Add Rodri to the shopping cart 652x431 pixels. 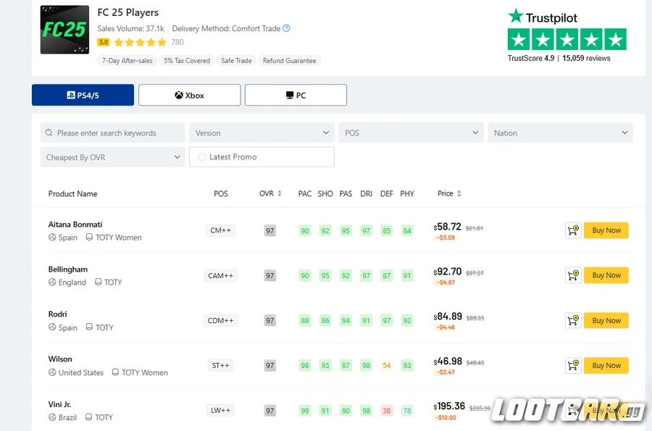tap(573, 320)
